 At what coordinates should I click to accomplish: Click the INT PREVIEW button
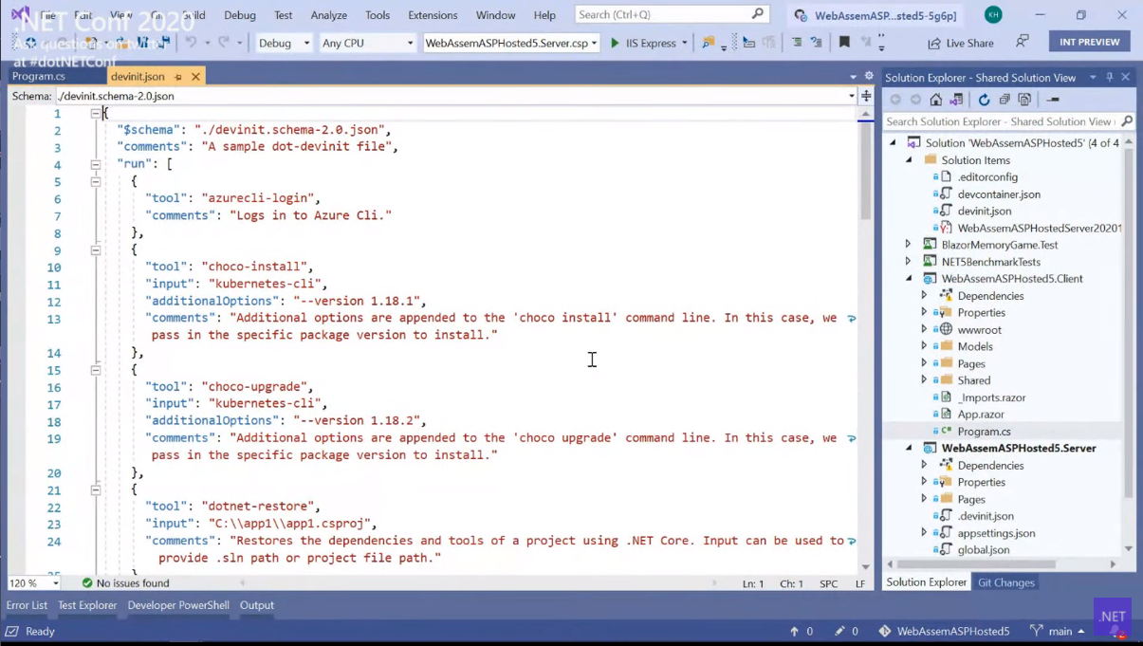click(x=1089, y=42)
